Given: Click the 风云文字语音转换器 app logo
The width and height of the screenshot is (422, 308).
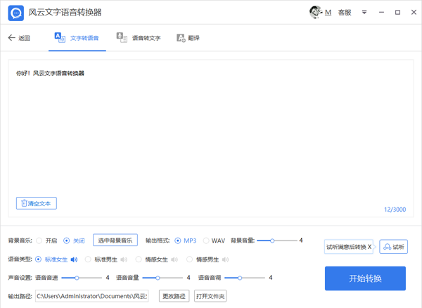Looking at the screenshot, I should (15, 13).
